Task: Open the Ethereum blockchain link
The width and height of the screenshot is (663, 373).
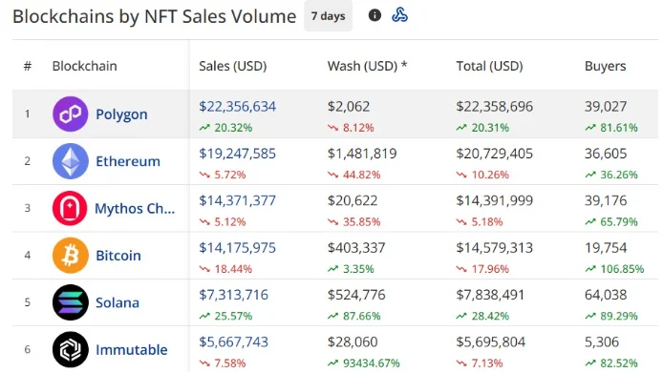Action: [x=128, y=161]
